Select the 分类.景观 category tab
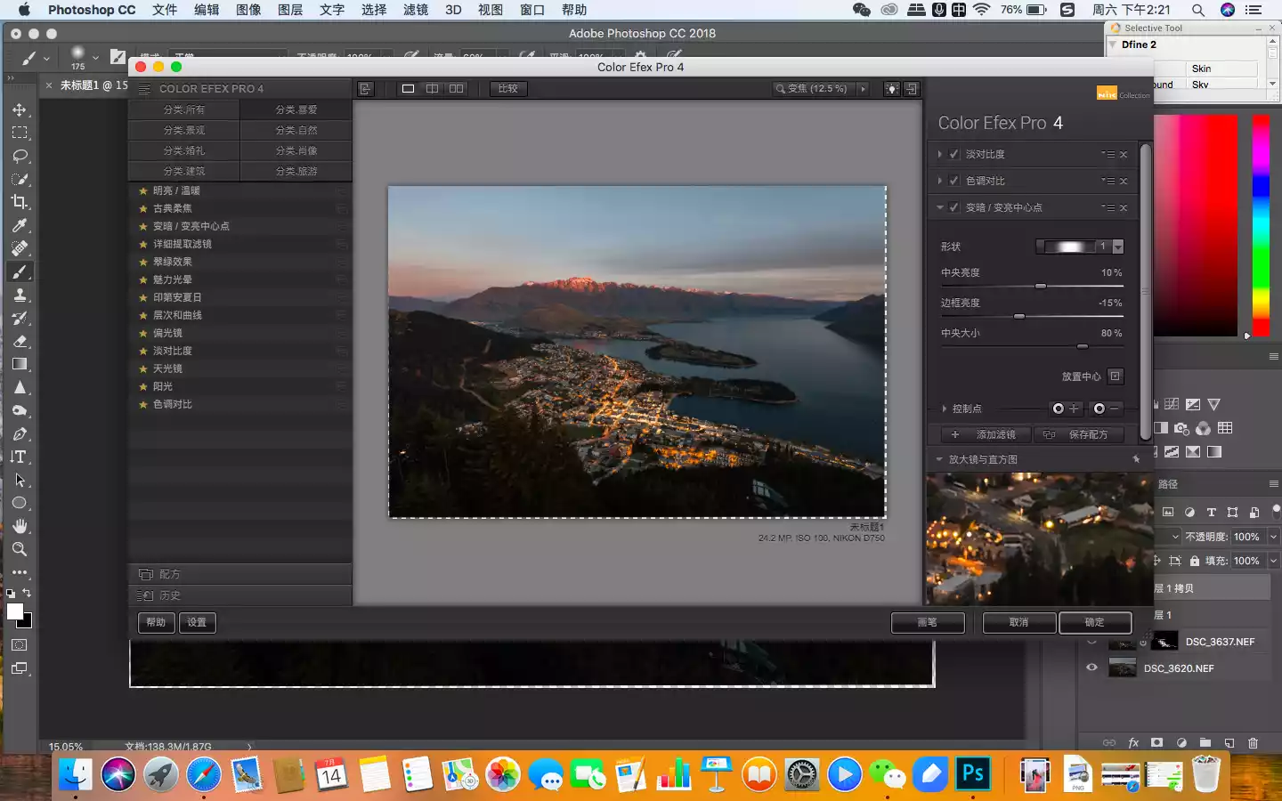 click(184, 130)
